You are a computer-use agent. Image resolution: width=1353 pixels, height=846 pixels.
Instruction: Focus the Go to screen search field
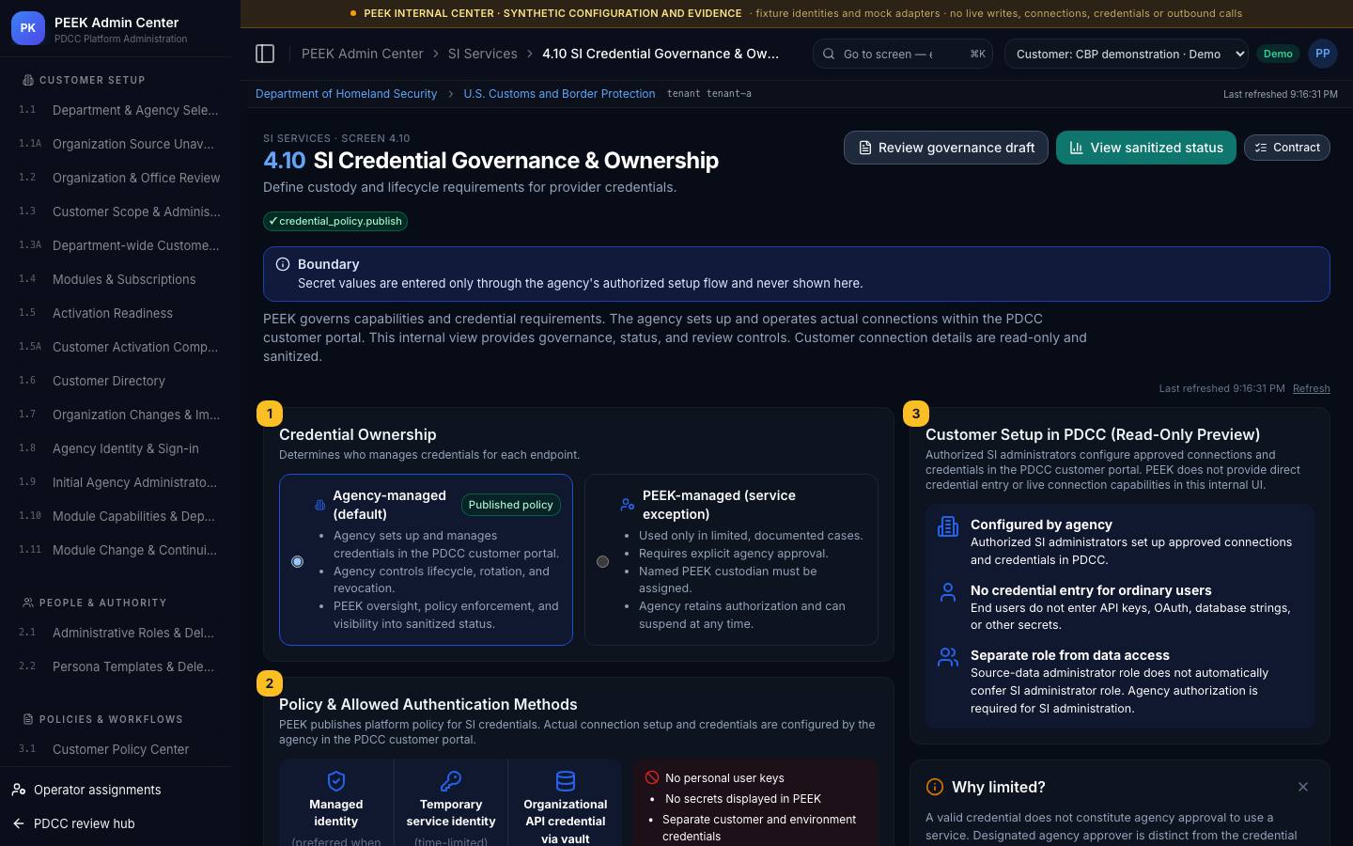click(x=902, y=54)
